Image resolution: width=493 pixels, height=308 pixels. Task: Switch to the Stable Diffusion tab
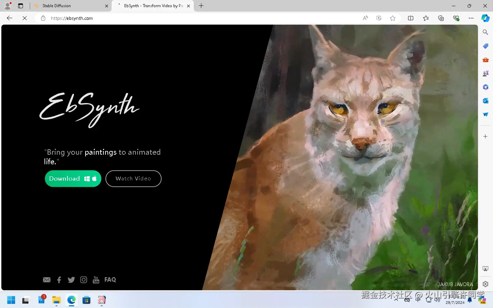(x=71, y=6)
